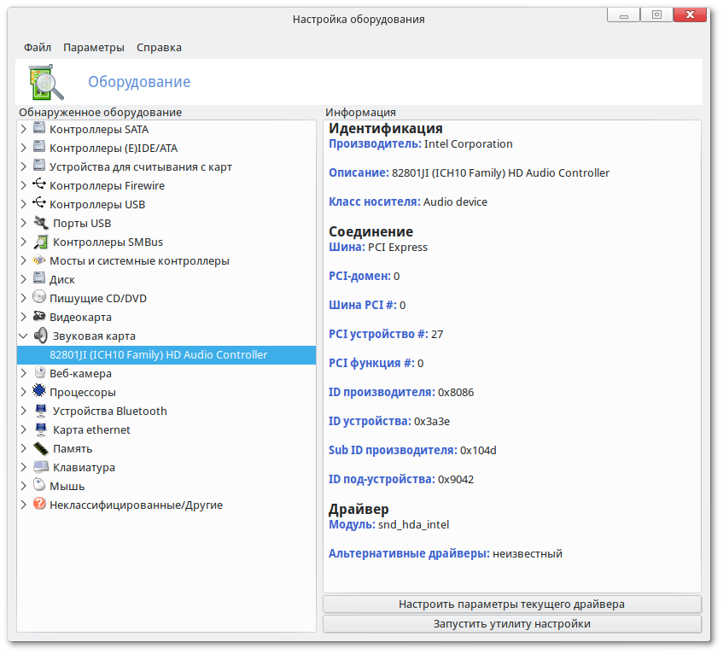The image size is (723, 654).
Task: Open the Файл menu
Action: coord(38,48)
